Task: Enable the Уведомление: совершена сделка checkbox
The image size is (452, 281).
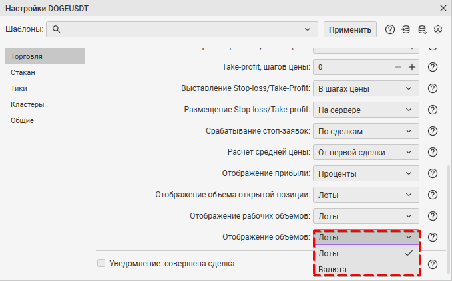Action: [x=101, y=263]
